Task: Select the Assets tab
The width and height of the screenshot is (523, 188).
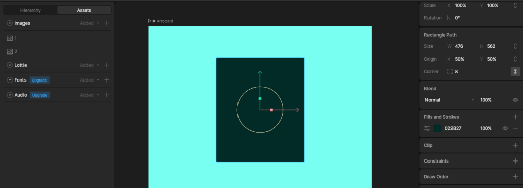Action: coord(84,10)
